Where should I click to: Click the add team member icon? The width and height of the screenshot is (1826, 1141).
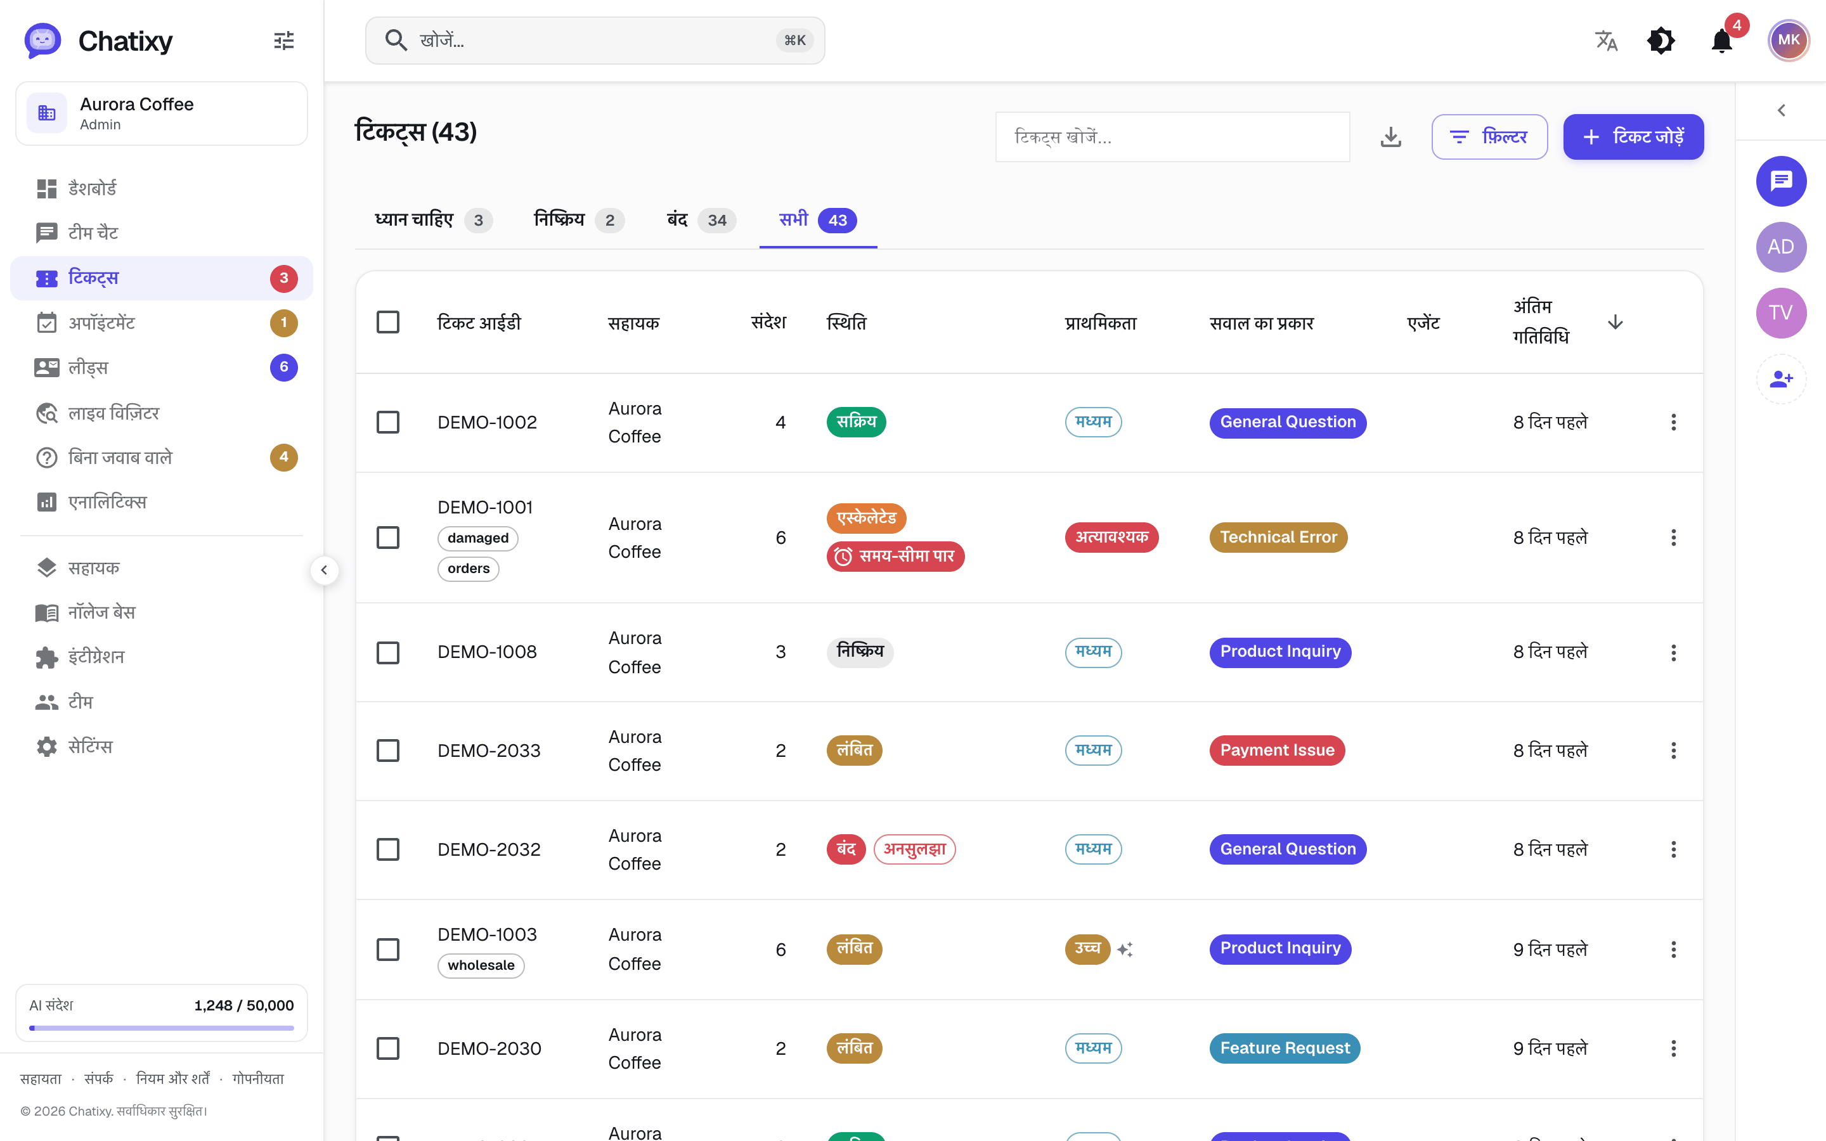click(1781, 379)
